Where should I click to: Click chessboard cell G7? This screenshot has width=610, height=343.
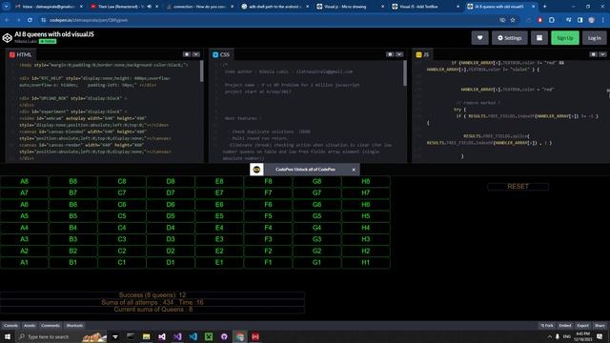[316, 192]
